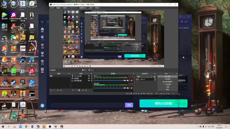Click the top streaming button in controls
Image resolution: width=230 pixels, height=129 pixels.
pyautogui.click(x=168, y=77)
